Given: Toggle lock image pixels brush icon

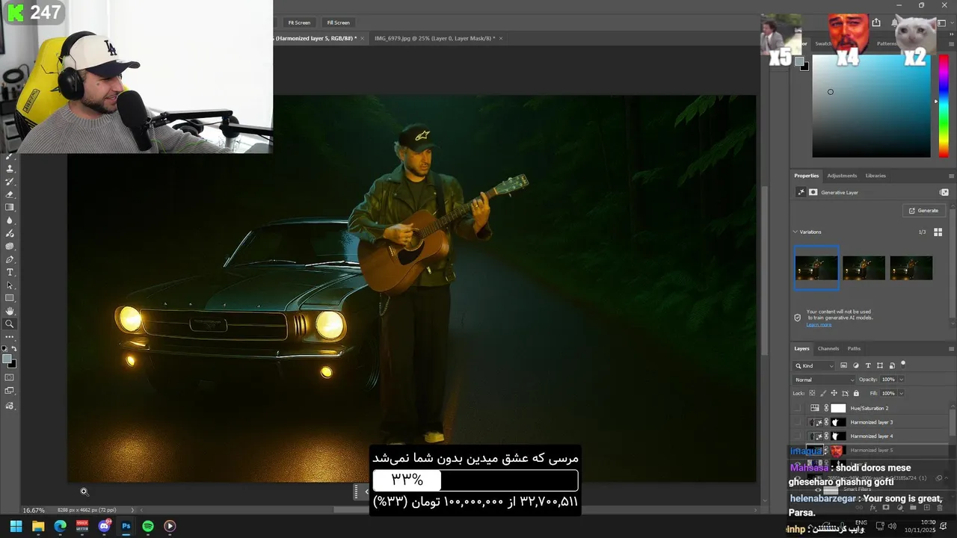Looking at the screenshot, I should pyautogui.click(x=823, y=393).
